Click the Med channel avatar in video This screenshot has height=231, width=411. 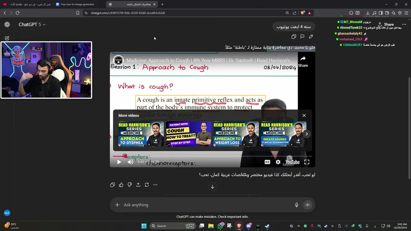coord(118,60)
